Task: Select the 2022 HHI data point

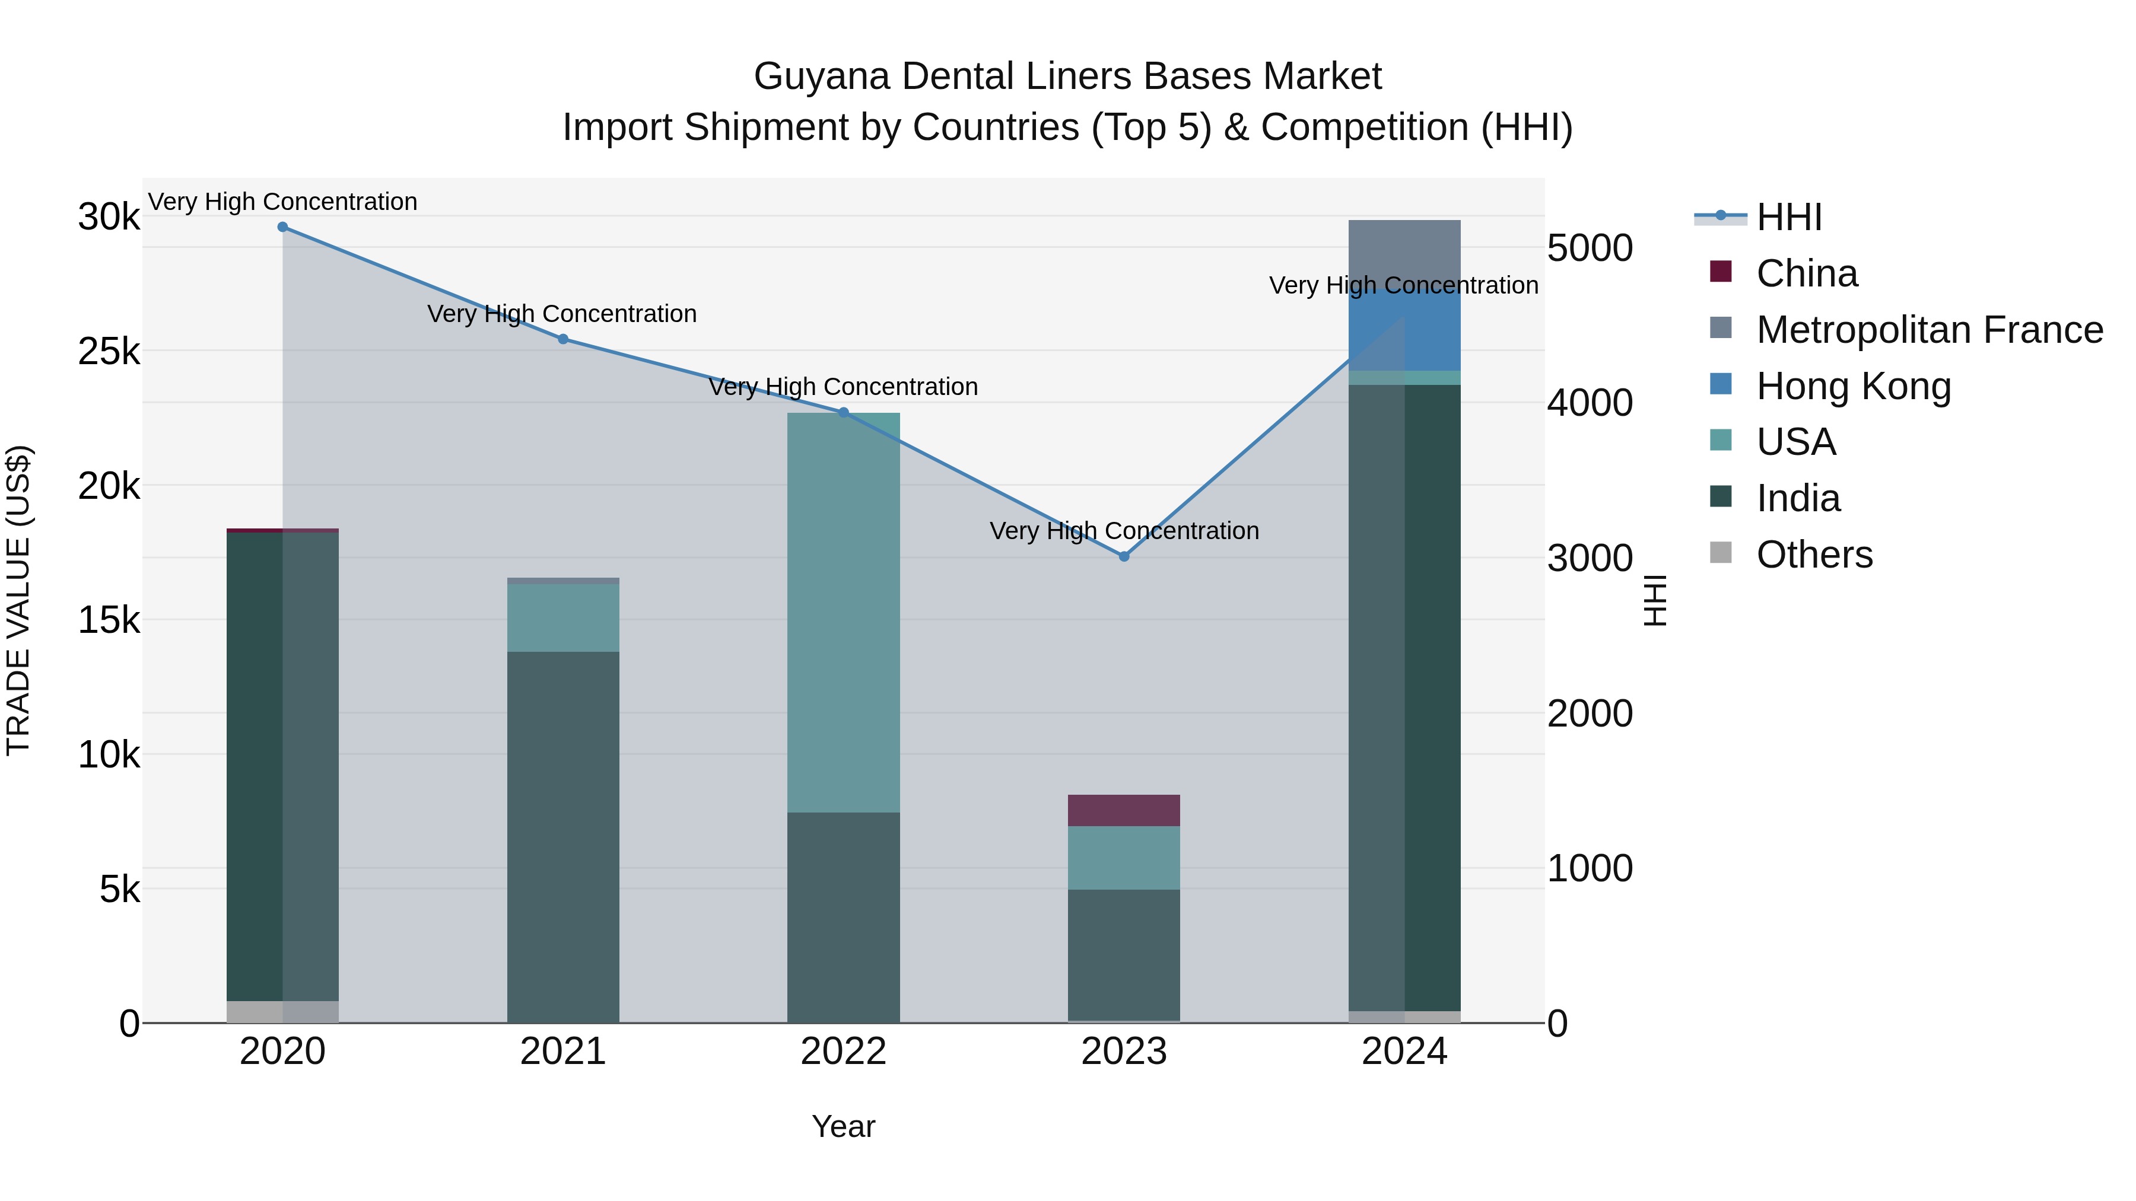Action: (x=843, y=412)
